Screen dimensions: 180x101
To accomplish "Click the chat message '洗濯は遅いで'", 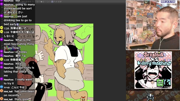I will [18, 28].
